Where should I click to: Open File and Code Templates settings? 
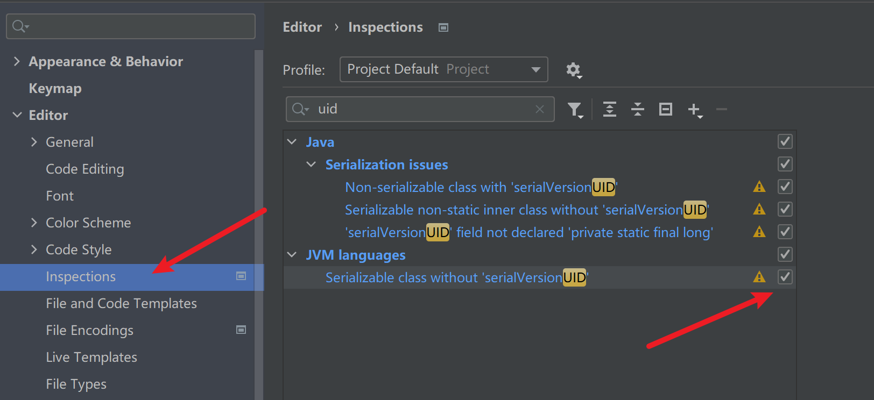click(122, 303)
